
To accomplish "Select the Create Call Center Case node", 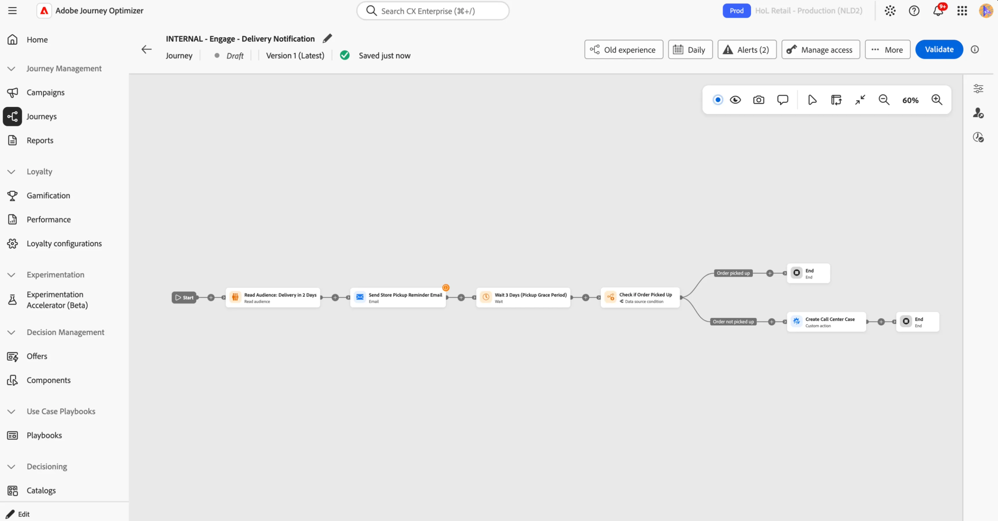I will (x=826, y=322).
